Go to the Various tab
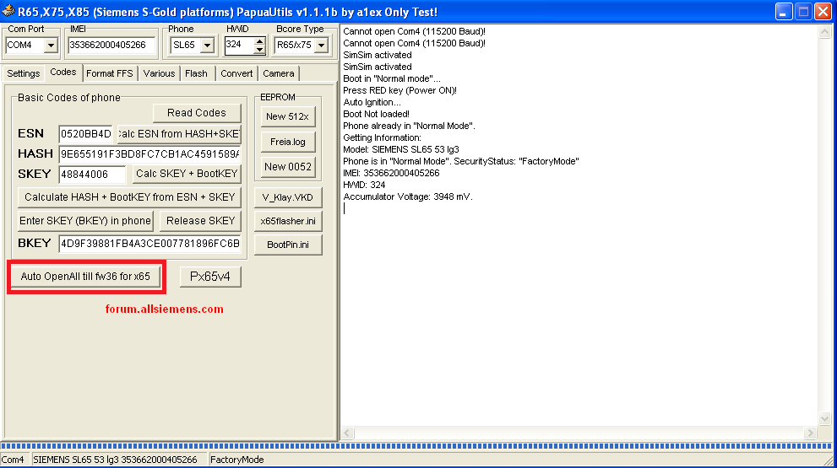The width and height of the screenshot is (837, 468). (159, 73)
